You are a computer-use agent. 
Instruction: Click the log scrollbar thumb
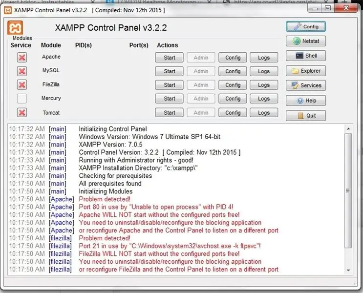pos(348,190)
